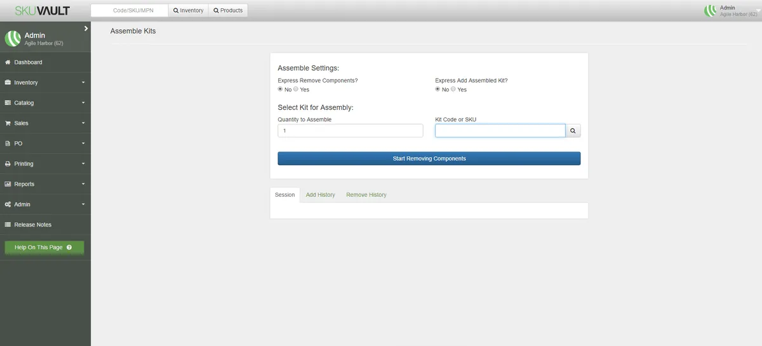Switch to the Remove History tab

[x=366, y=195]
